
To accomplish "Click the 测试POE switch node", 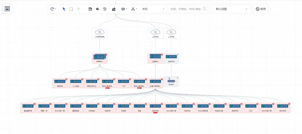I will pyautogui.click(x=171, y=58).
